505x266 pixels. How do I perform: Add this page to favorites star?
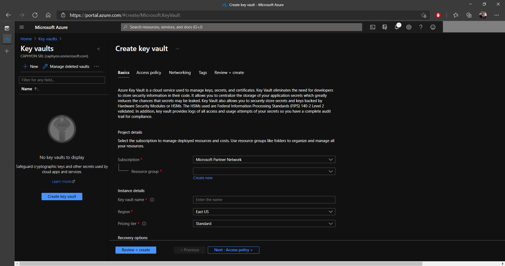(x=423, y=15)
